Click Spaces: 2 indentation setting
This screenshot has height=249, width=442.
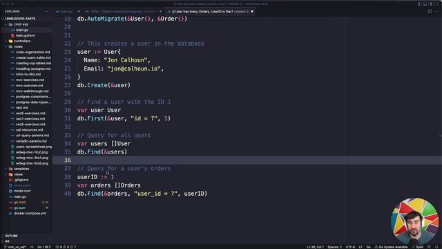[334, 247]
